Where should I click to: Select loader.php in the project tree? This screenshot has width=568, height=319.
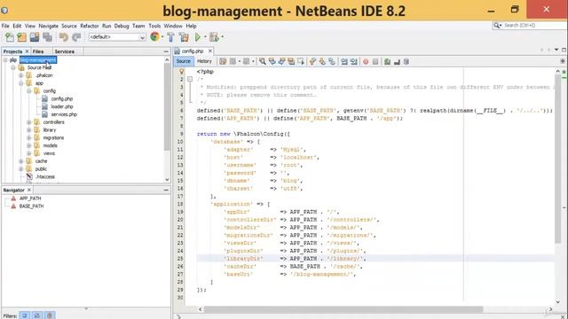coord(62,106)
